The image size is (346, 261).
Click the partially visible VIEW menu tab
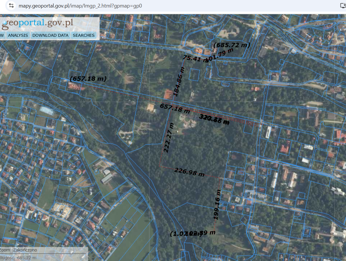pyautogui.click(x=2, y=35)
